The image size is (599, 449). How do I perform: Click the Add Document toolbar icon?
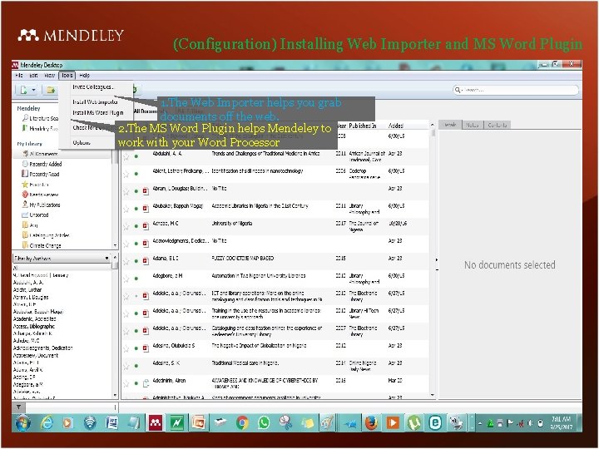coord(23,90)
